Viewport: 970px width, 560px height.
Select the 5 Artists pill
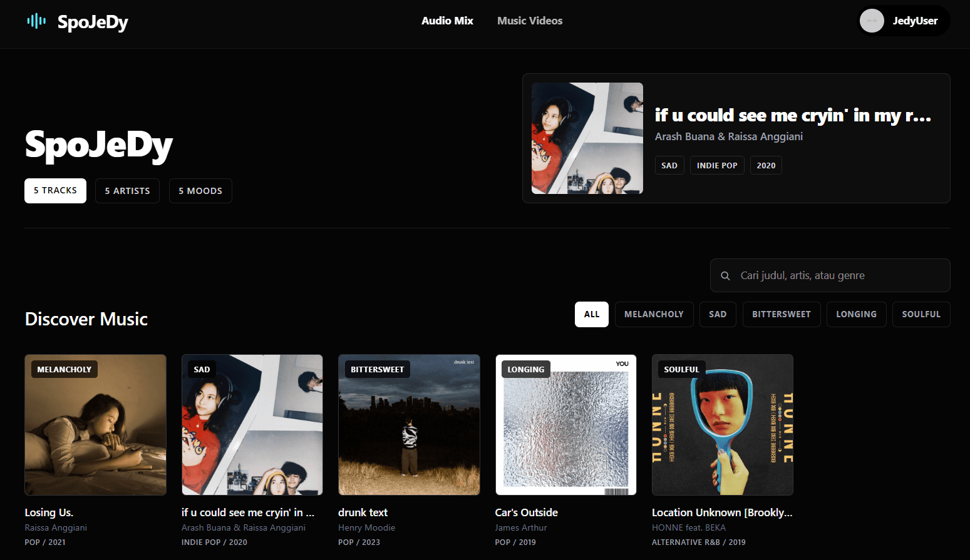point(127,191)
